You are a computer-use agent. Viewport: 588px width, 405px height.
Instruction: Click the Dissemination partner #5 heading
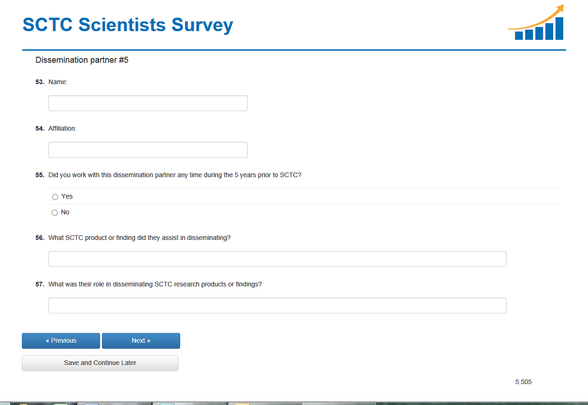82,60
